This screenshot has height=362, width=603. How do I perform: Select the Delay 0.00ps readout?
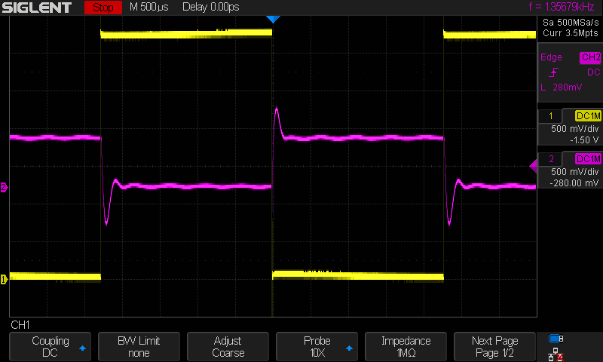211,7
